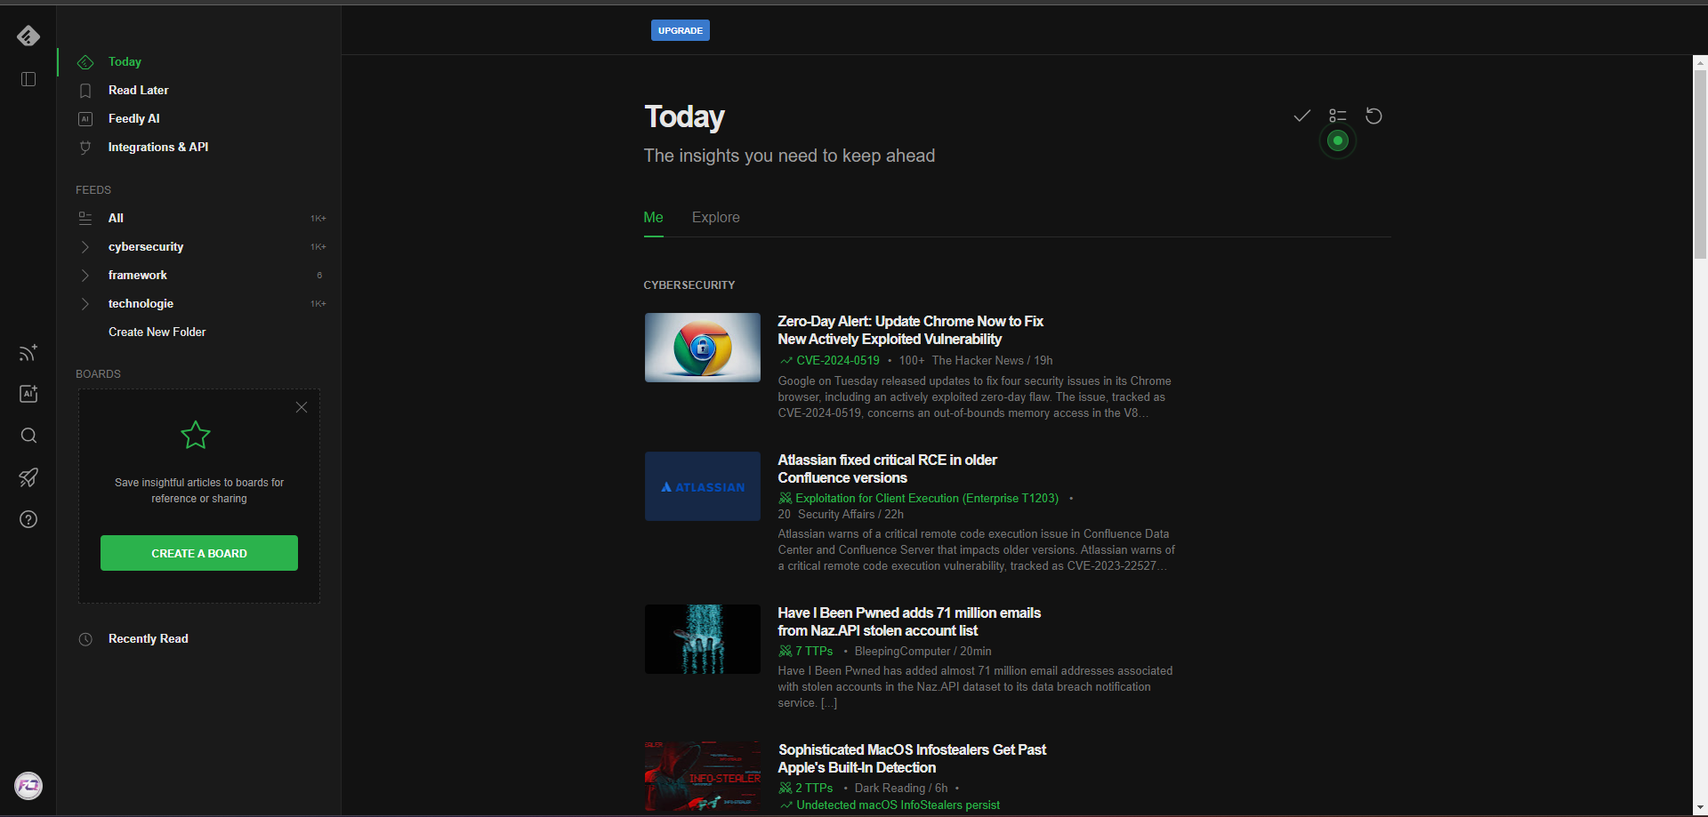Select the AI Feeds icon
This screenshot has width=1708, height=817.
point(28,394)
